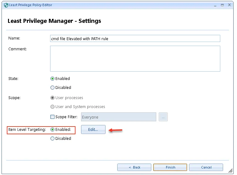Close the Least Privilege Policy Editor window
The width and height of the screenshot is (237, 175).
click(x=229, y=5)
